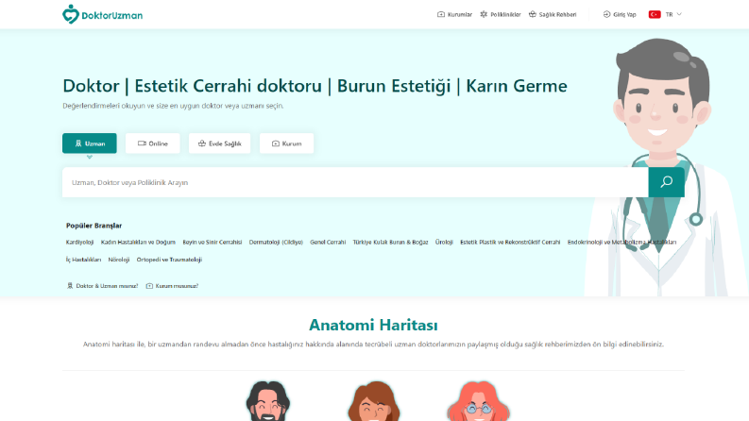Select the Uzman search tab
The width and height of the screenshot is (749, 421).
90,143
